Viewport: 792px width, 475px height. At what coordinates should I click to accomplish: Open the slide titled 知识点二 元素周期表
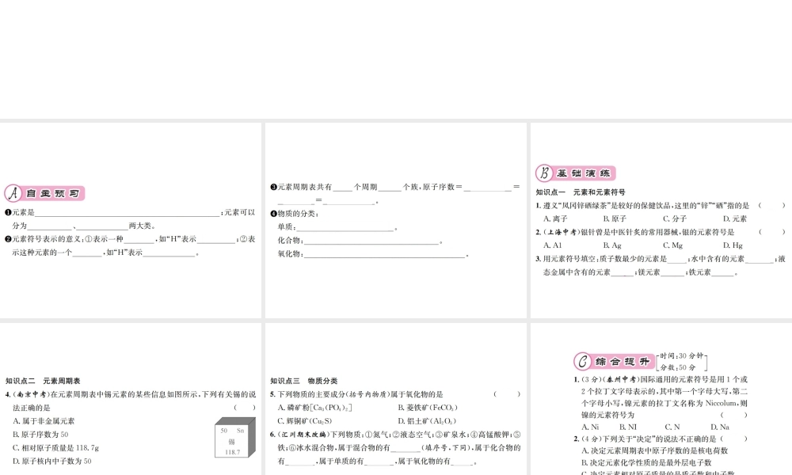click(131, 399)
